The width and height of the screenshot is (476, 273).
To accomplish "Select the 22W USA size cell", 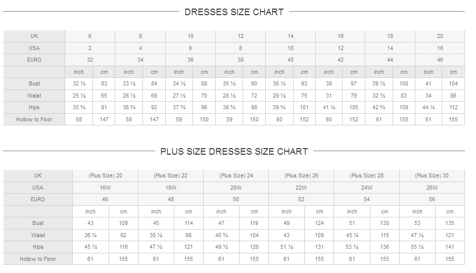I will point(301,188).
